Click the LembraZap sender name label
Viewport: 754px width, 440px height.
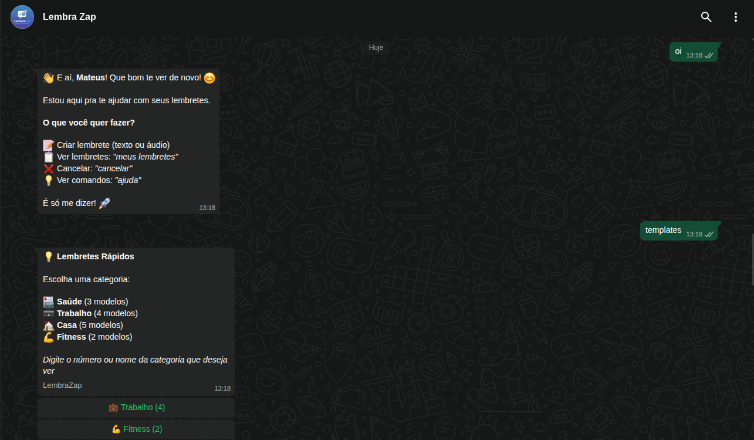[x=62, y=385]
